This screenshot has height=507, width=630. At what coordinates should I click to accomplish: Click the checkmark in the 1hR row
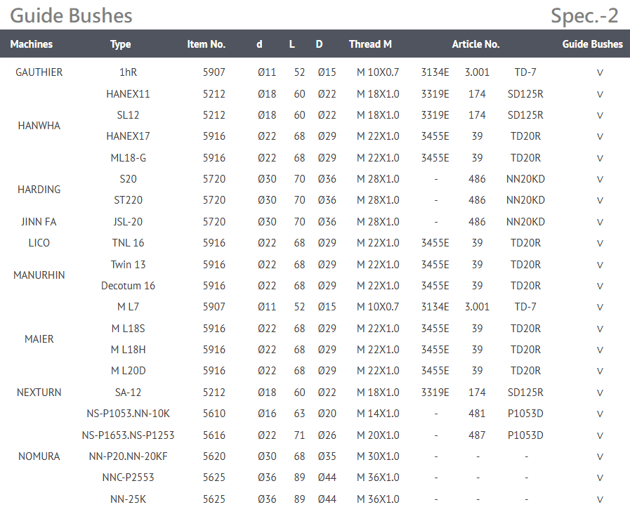pos(600,73)
